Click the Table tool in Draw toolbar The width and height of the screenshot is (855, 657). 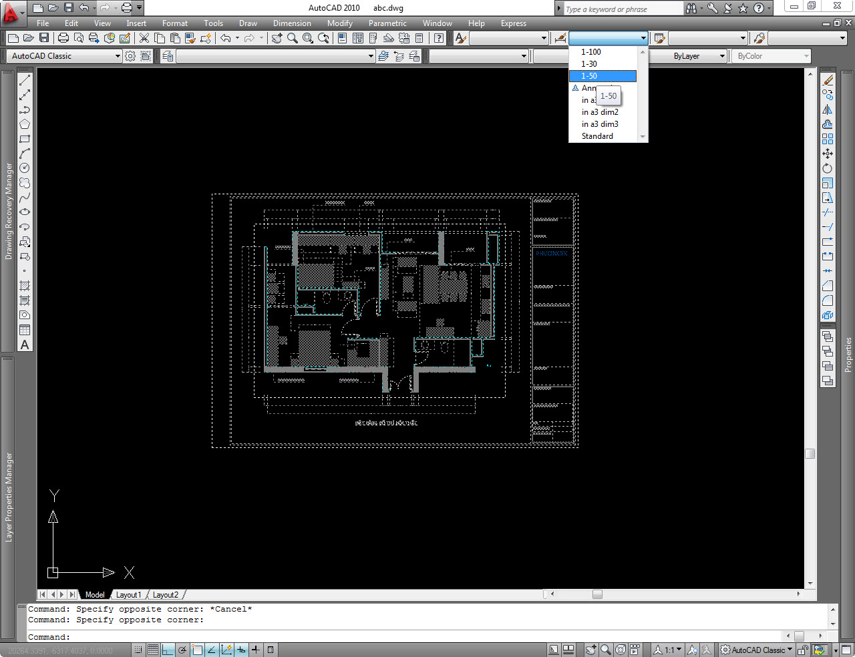[x=25, y=330]
